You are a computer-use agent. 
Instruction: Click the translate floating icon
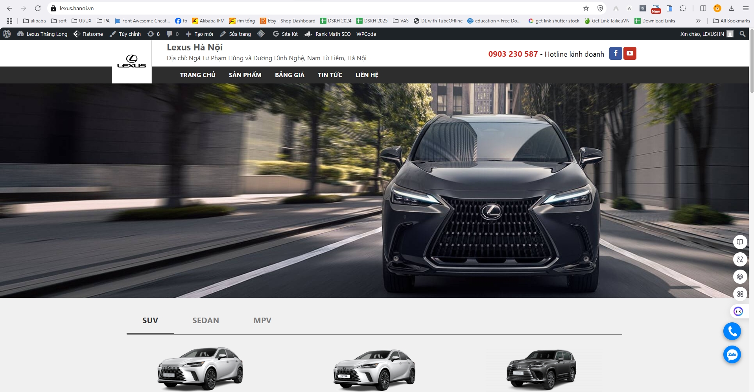pos(740,259)
